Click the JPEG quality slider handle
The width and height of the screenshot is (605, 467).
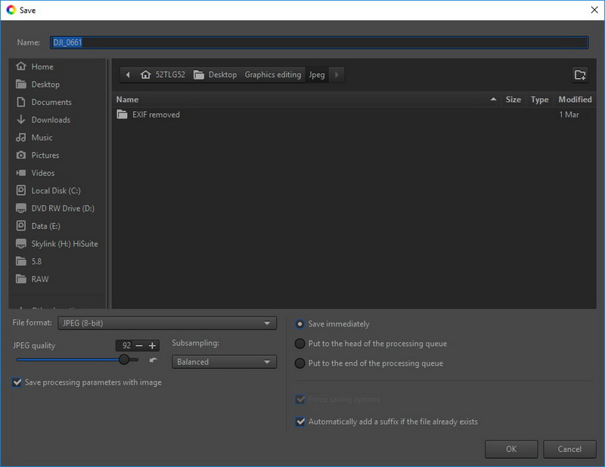tap(124, 360)
